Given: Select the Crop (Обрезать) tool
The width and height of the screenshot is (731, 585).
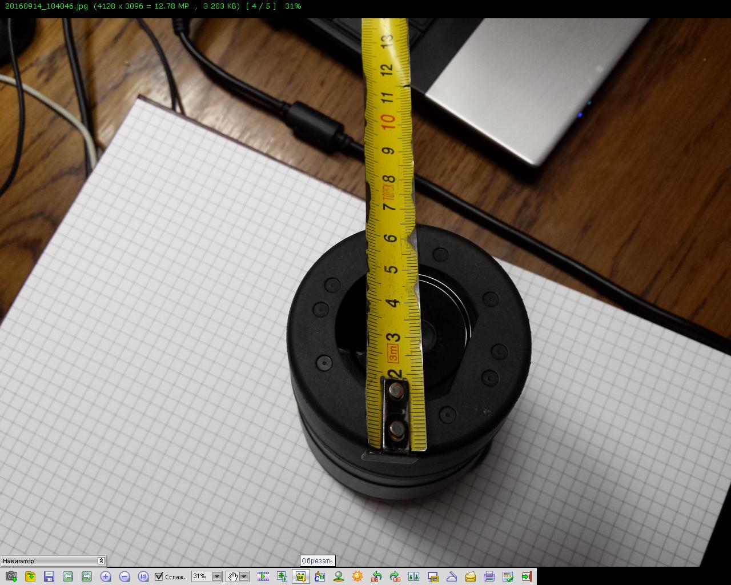Looking at the screenshot, I should tap(301, 576).
